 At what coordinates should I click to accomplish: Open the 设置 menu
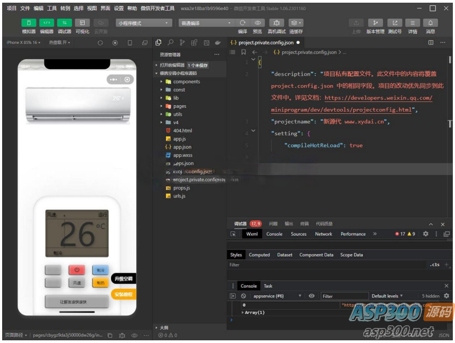[x=119, y=9]
